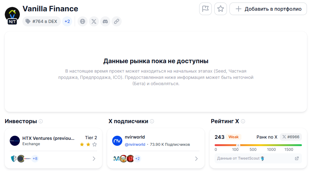Open HTX Ventures investor entry
312x175 pixels.
tap(49, 138)
